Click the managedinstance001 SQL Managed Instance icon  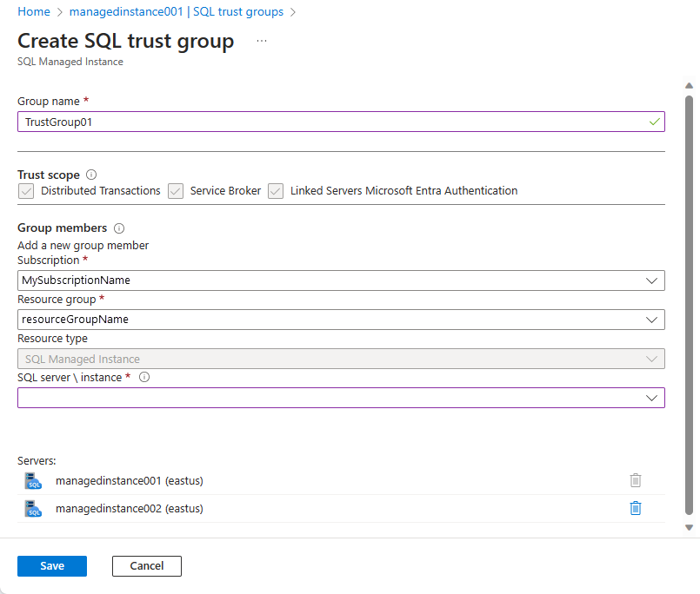click(34, 479)
